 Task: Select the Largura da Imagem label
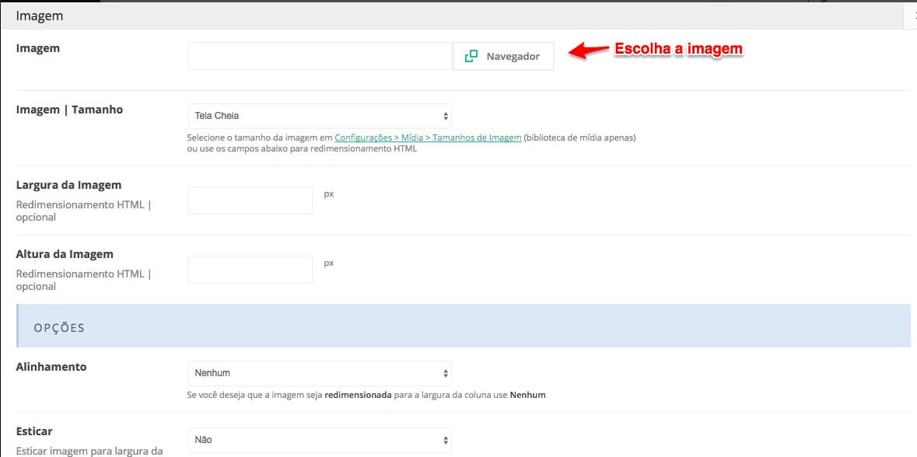(68, 185)
